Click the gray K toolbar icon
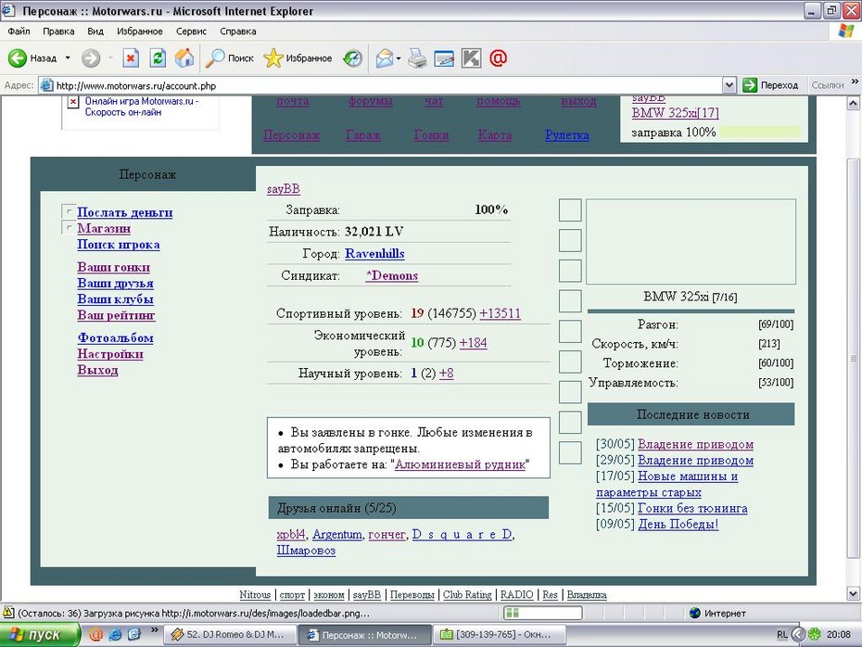Viewport: 862px width, 647px height. pyautogui.click(x=471, y=57)
